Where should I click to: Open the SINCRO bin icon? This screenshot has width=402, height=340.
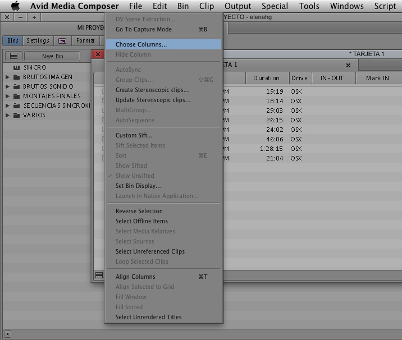(x=16, y=68)
